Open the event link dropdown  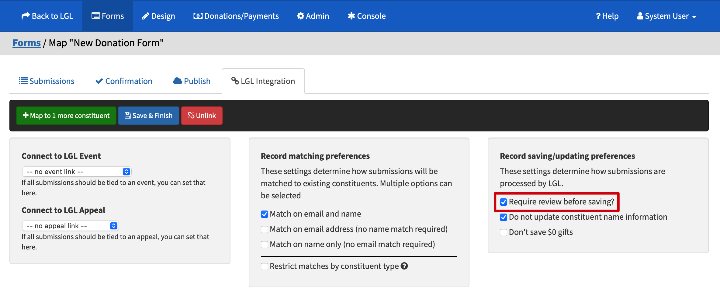77,171
